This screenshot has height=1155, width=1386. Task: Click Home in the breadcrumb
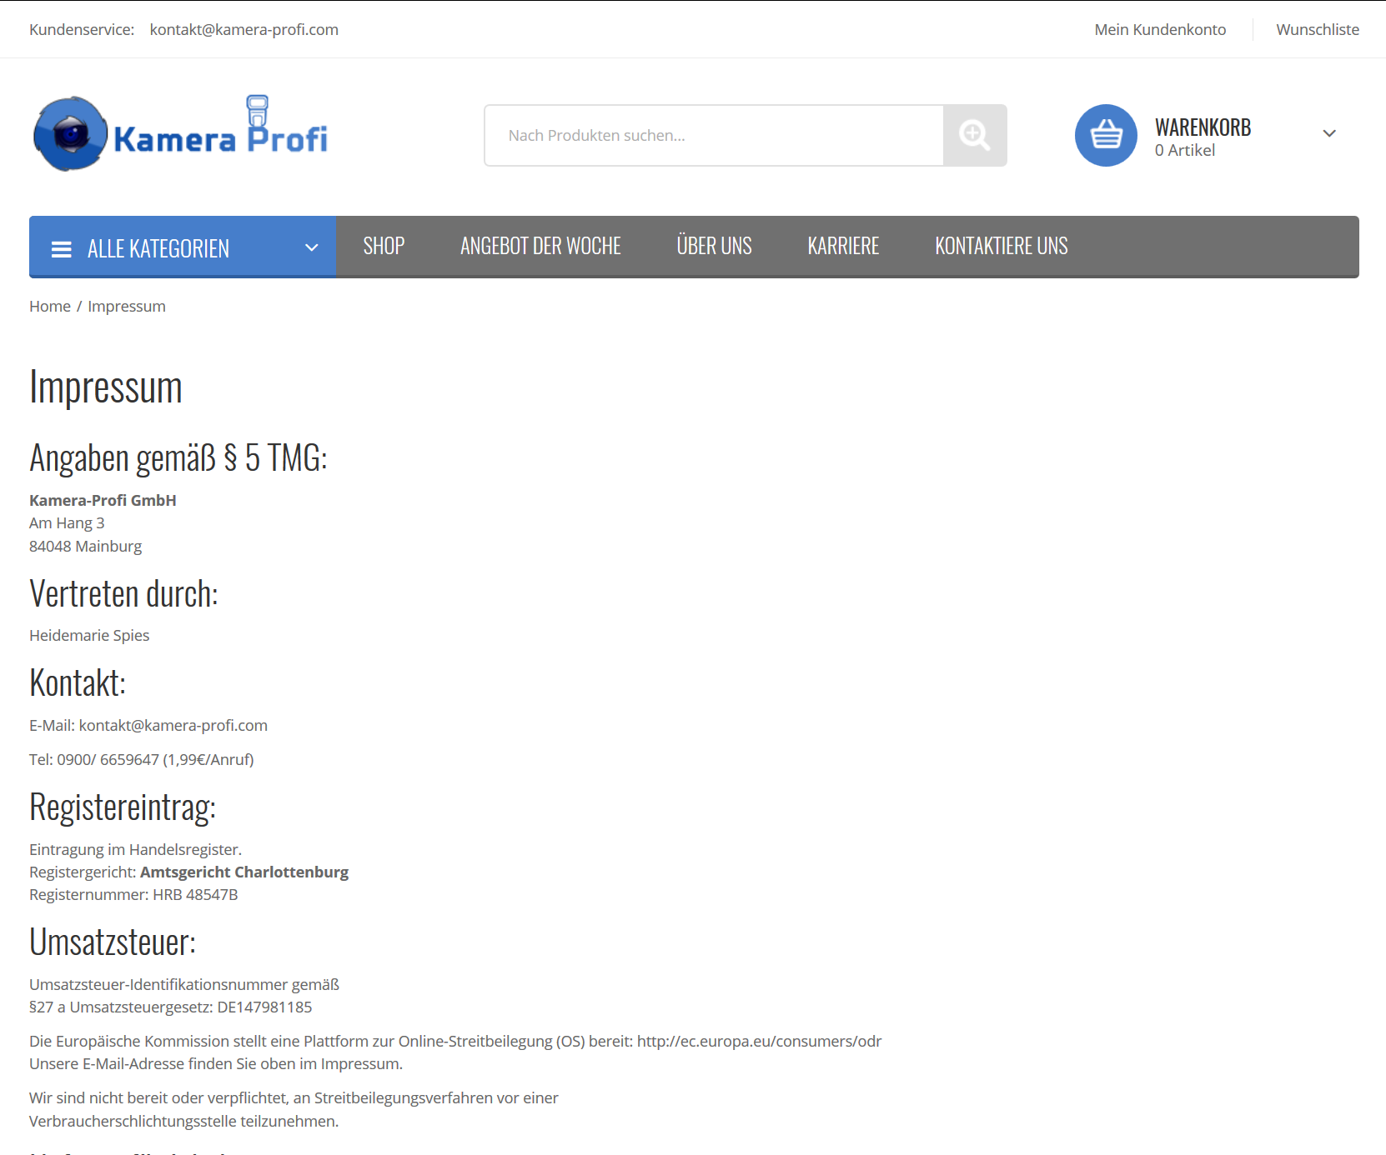point(50,307)
